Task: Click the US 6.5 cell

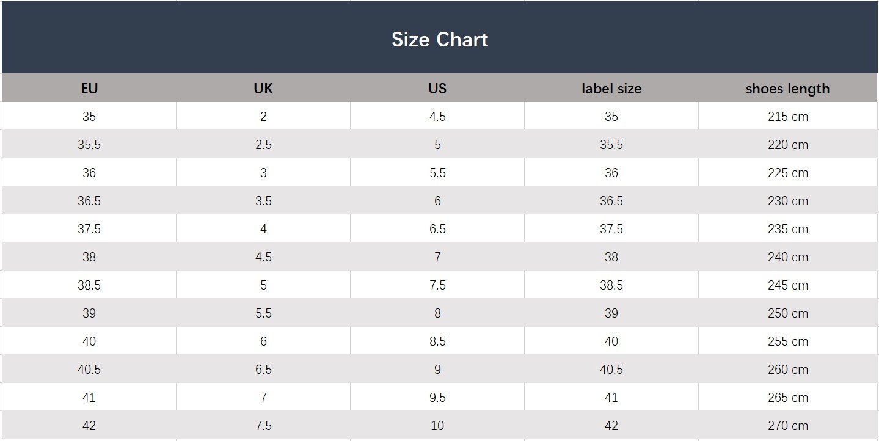Action: 437,228
